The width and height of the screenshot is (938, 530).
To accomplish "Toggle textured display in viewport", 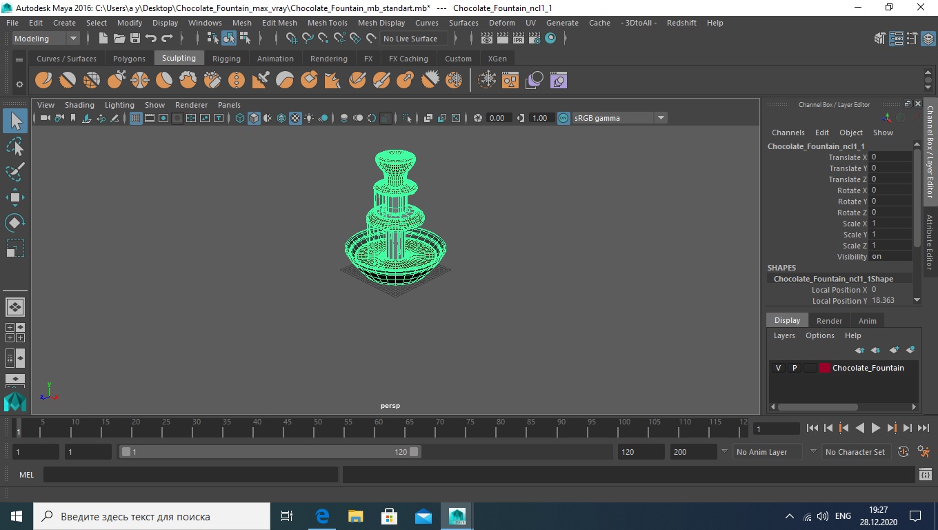I will 295,118.
